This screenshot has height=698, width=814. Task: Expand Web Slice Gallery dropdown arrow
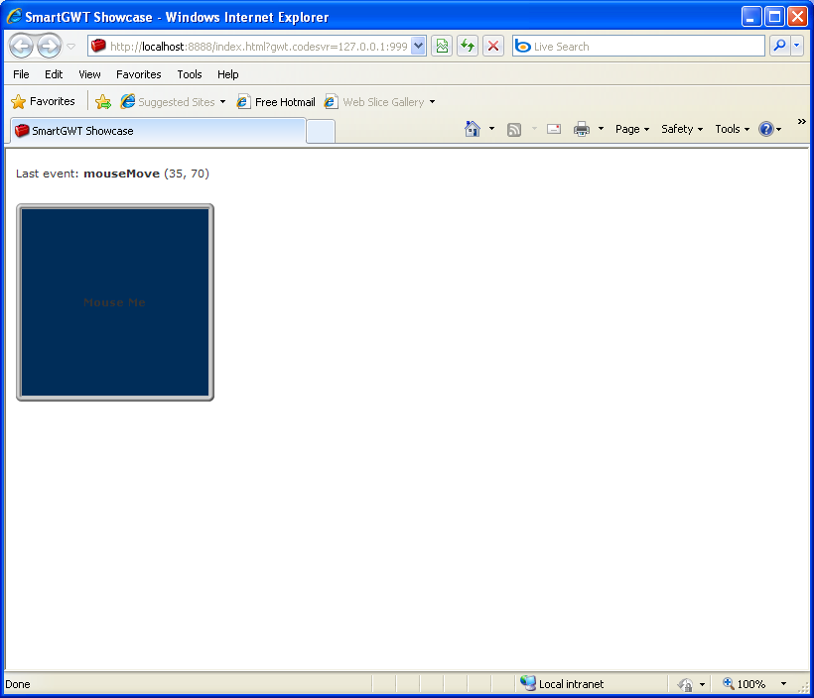[432, 102]
